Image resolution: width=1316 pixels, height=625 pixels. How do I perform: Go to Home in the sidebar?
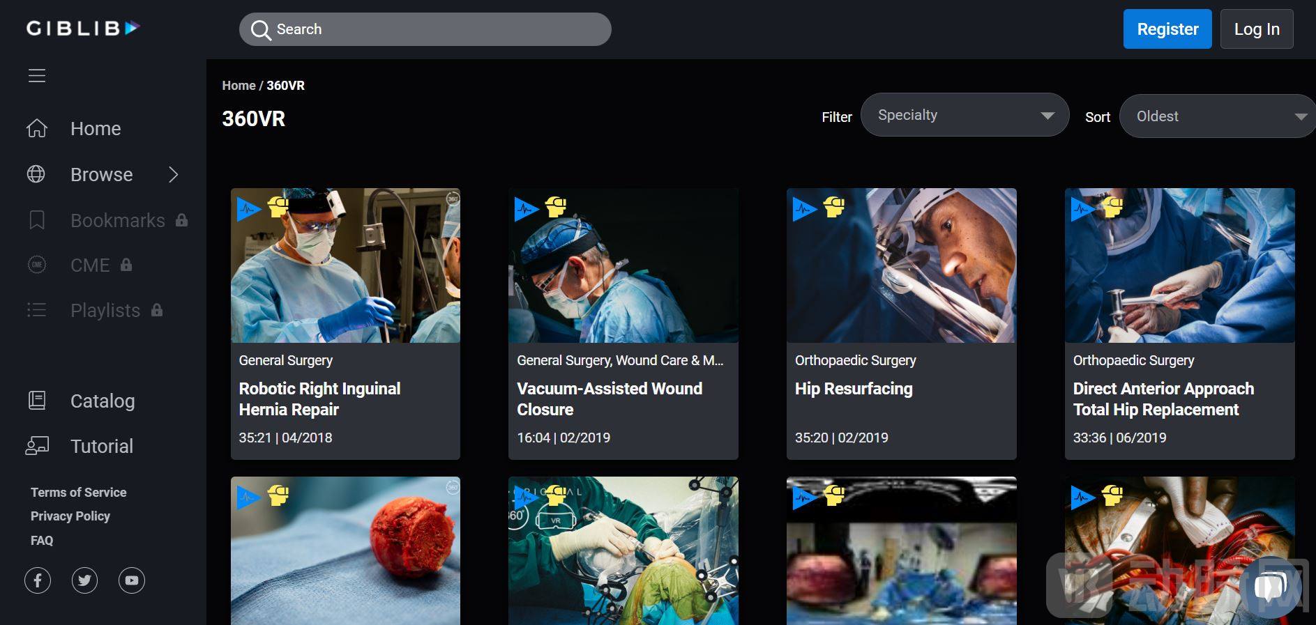point(96,129)
